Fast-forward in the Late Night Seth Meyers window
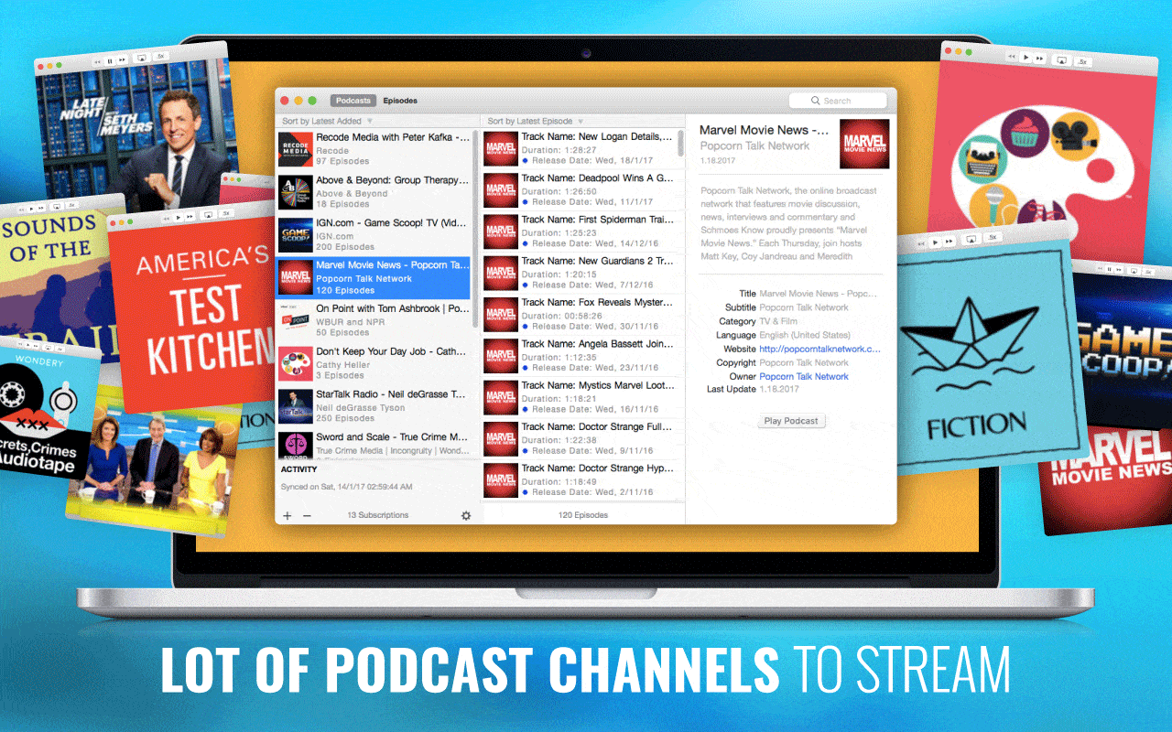The image size is (1172, 732). 122,59
